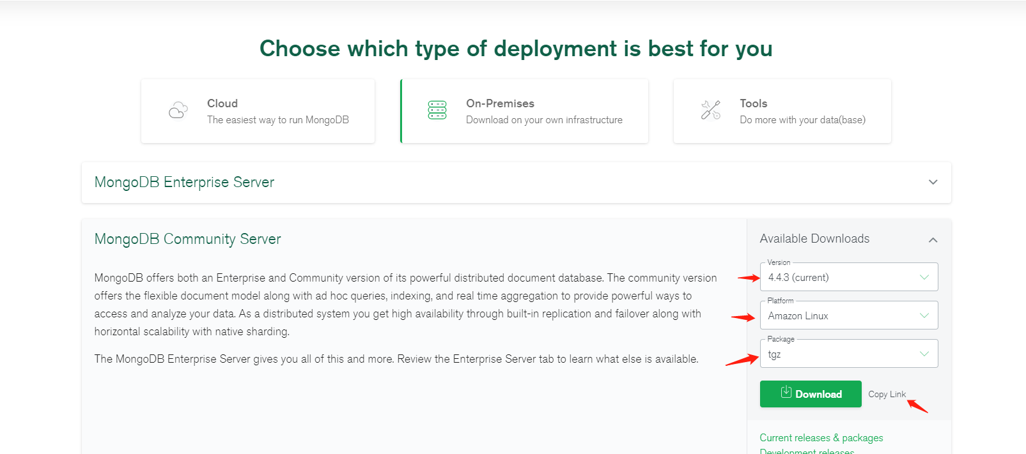Click the Version dropdown chevron arrow
Image resolution: width=1026 pixels, height=454 pixels.
tap(924, 277)
